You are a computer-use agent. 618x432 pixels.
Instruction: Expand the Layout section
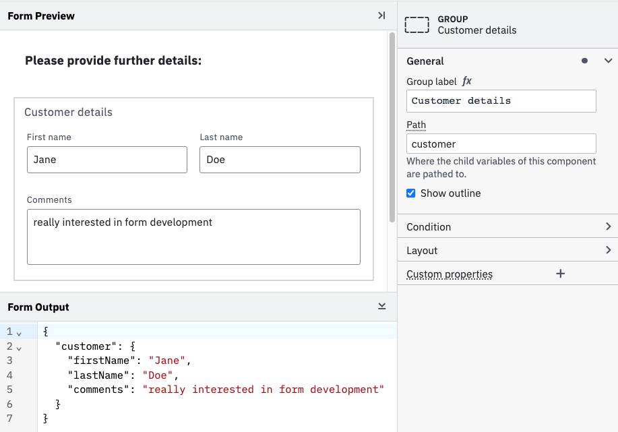(x=608, y=250)
